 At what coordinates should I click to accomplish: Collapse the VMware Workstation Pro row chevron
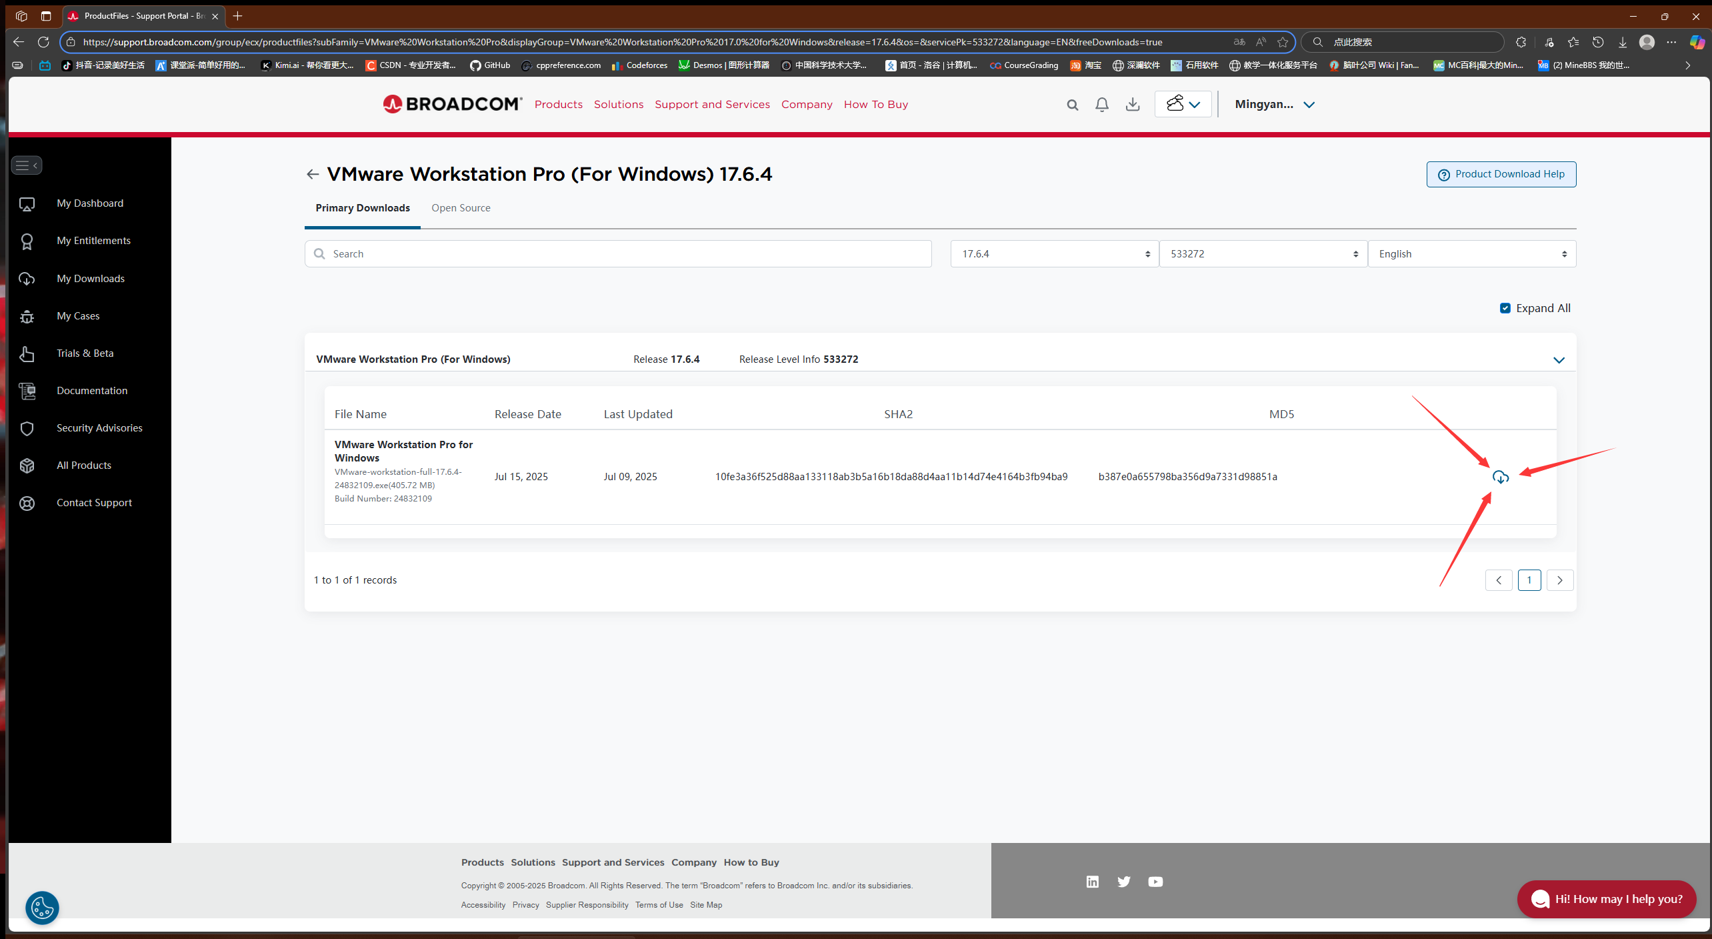point(1559,359)
